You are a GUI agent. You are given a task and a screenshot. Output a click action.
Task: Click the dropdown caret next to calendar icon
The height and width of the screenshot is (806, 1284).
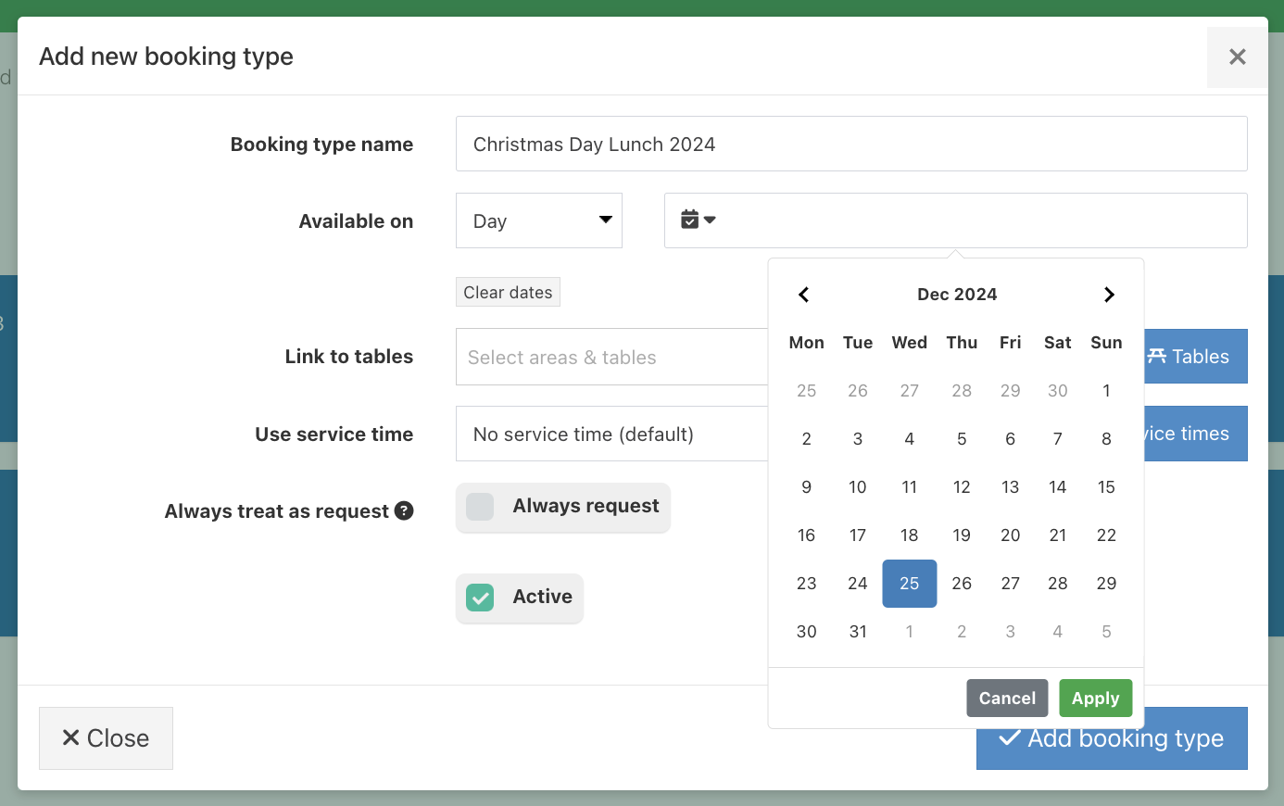coord(709,220)
